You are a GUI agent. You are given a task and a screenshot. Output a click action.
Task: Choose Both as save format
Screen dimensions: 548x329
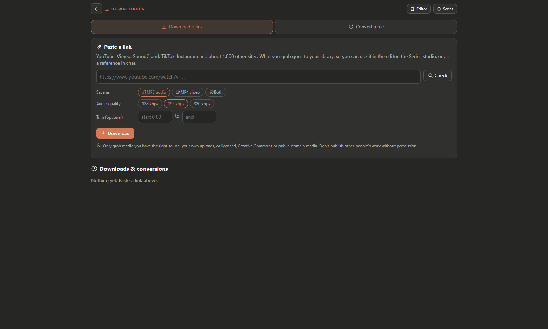216,92
